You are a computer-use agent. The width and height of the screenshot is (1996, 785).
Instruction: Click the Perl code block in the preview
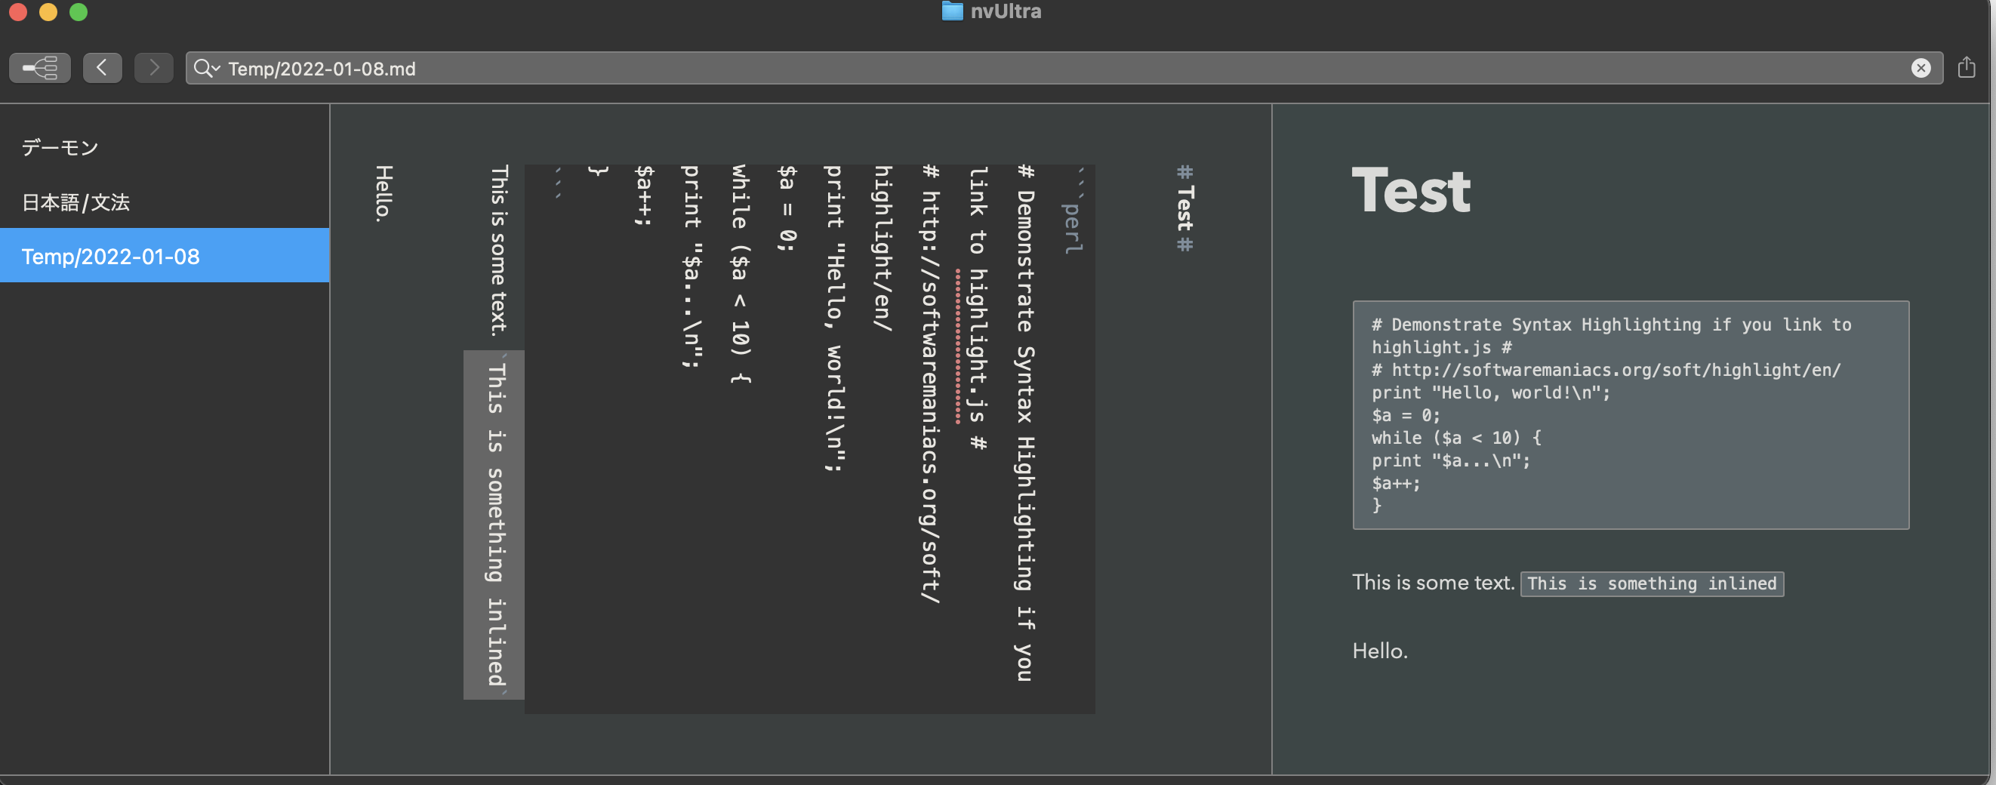(x=1631, y=414)
